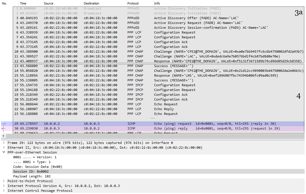This screenshot has width=306, height=194.
Task: Select packet 3 PADO Active Discovery Offer
Action: pos(153,18)
